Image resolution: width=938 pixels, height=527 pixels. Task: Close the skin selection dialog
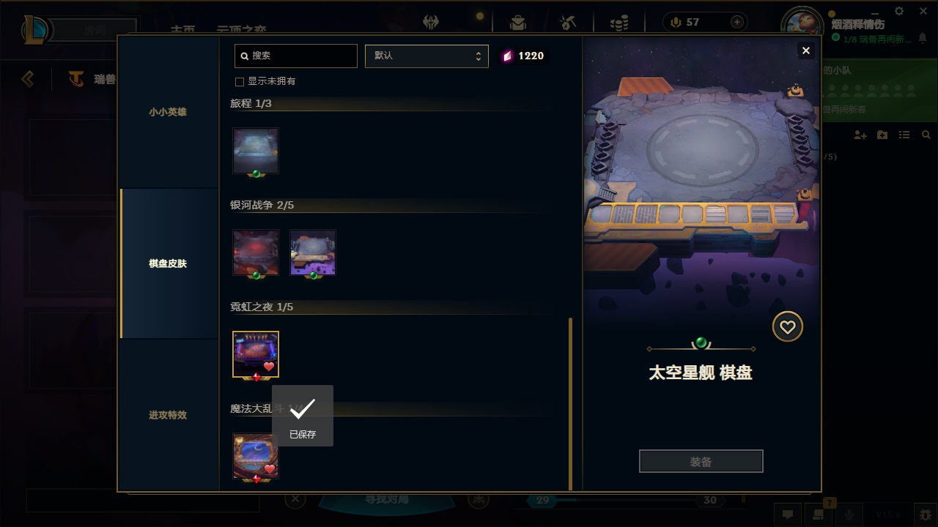click(x=806, y=51)
